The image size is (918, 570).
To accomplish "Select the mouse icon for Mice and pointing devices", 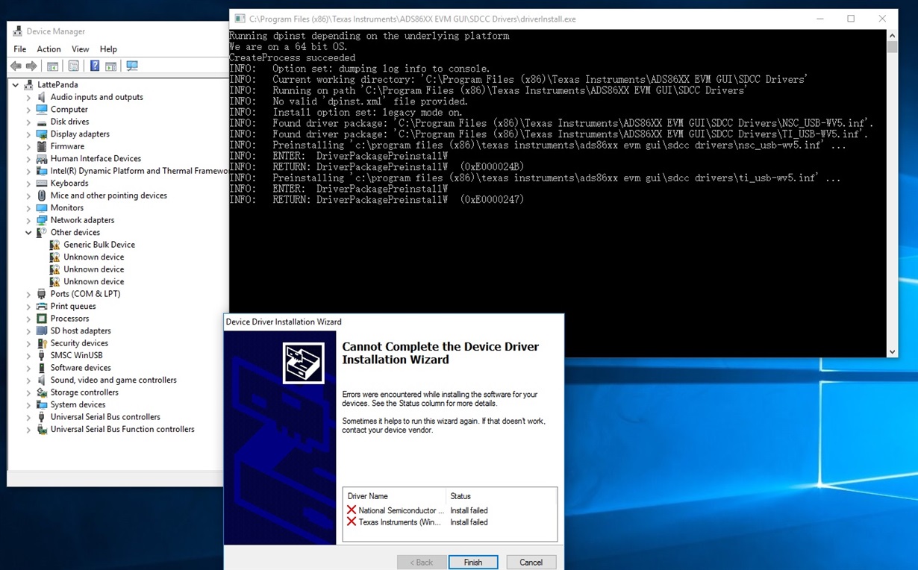I will (42, 195).
